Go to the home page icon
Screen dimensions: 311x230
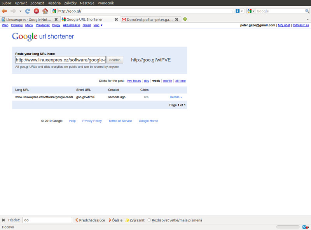[45, 11]
